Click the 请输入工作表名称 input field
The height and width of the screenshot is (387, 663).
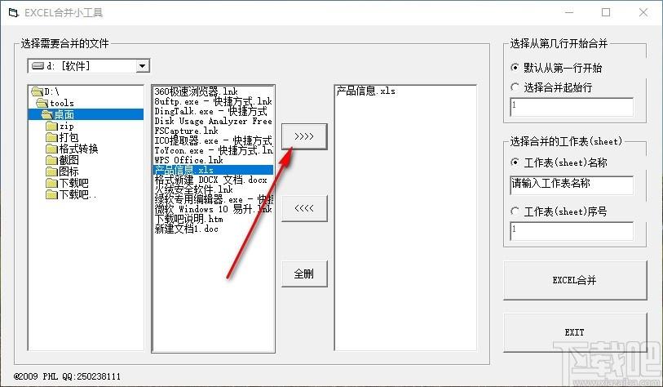[x=572, y=185]
